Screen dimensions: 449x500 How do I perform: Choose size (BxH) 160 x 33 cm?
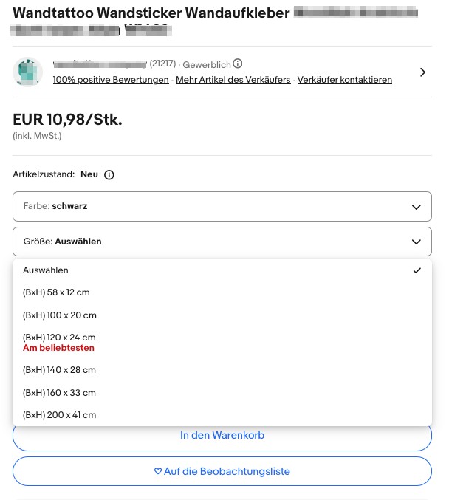[60, 393]
